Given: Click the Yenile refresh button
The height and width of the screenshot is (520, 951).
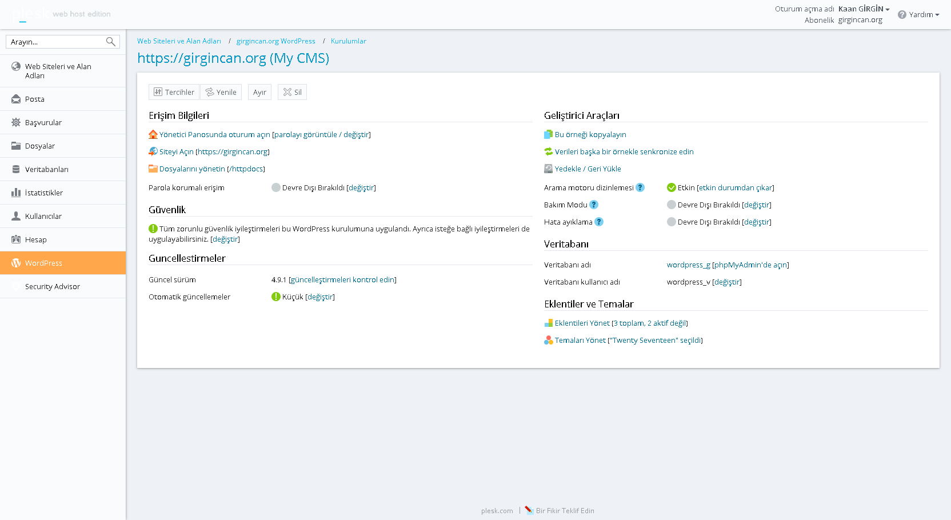Looking at the screenshot, I should coord(221,92).
